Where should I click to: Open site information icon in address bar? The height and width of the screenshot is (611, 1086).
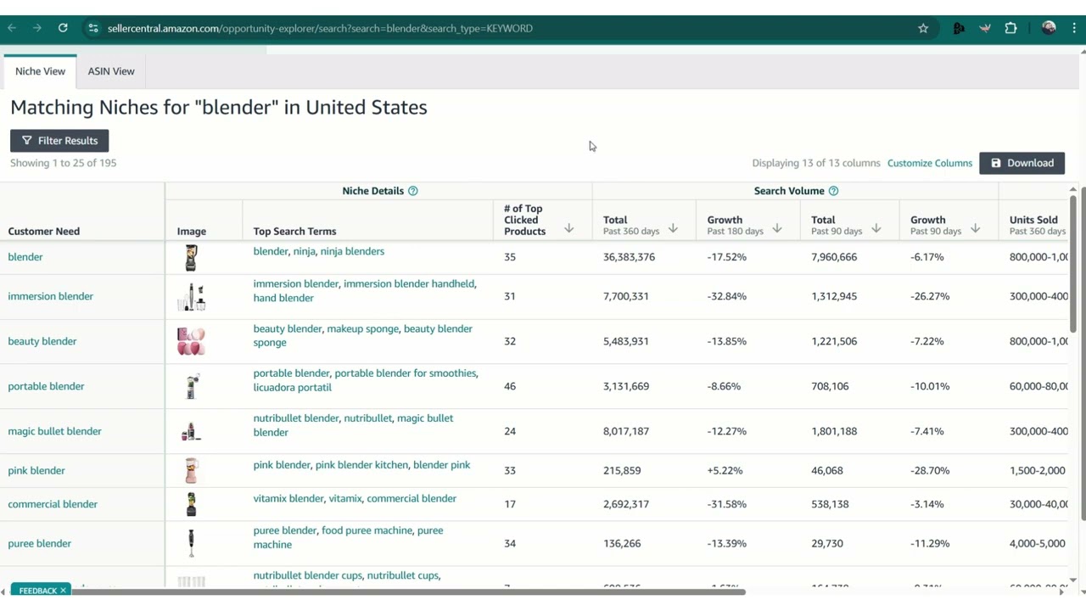click(x=93, y=28)
